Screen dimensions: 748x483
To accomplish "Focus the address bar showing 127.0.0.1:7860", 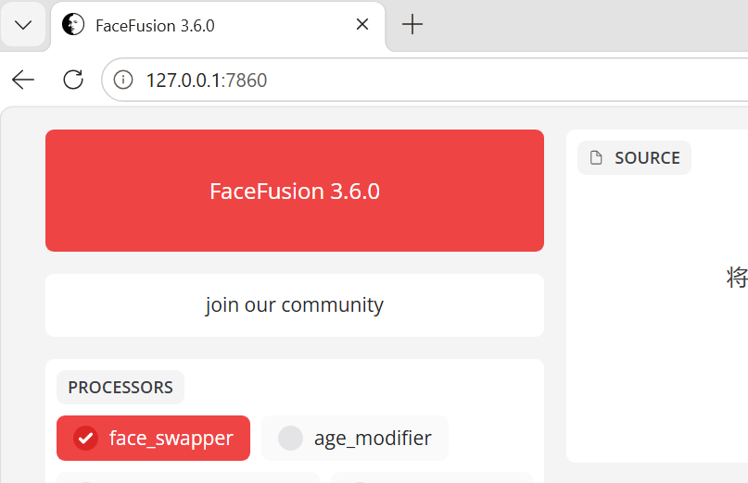I will pyautogui.click(x=425, y=80).
